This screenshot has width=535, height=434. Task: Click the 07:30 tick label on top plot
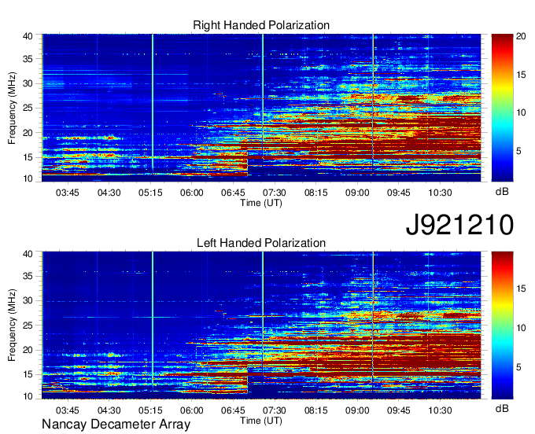[275, 193]
